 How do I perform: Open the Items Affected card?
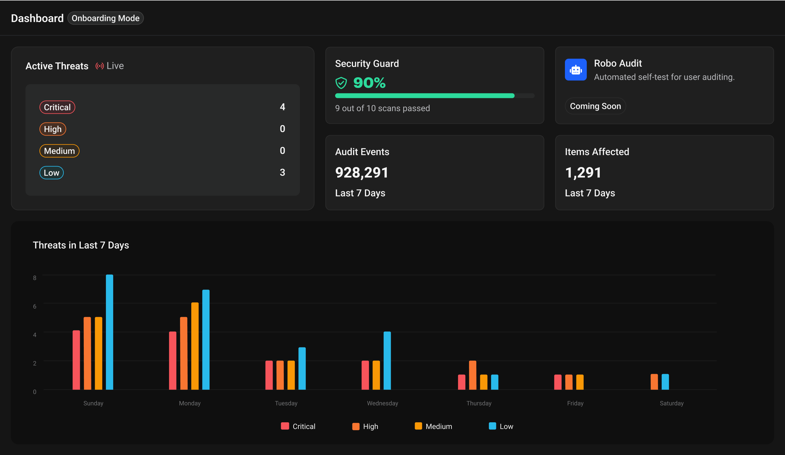(x=664, y=172)
